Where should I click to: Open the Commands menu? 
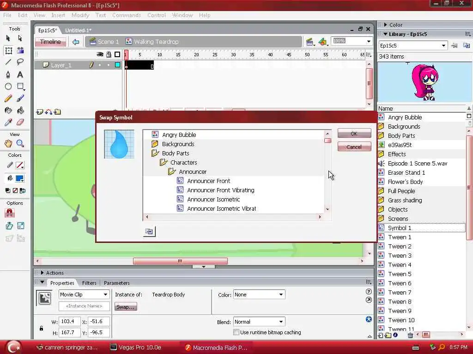127,15
